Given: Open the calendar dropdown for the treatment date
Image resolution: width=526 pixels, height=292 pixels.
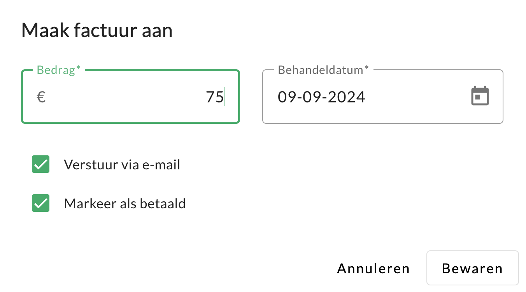Looking at the screenshot, I should [480, 96].
